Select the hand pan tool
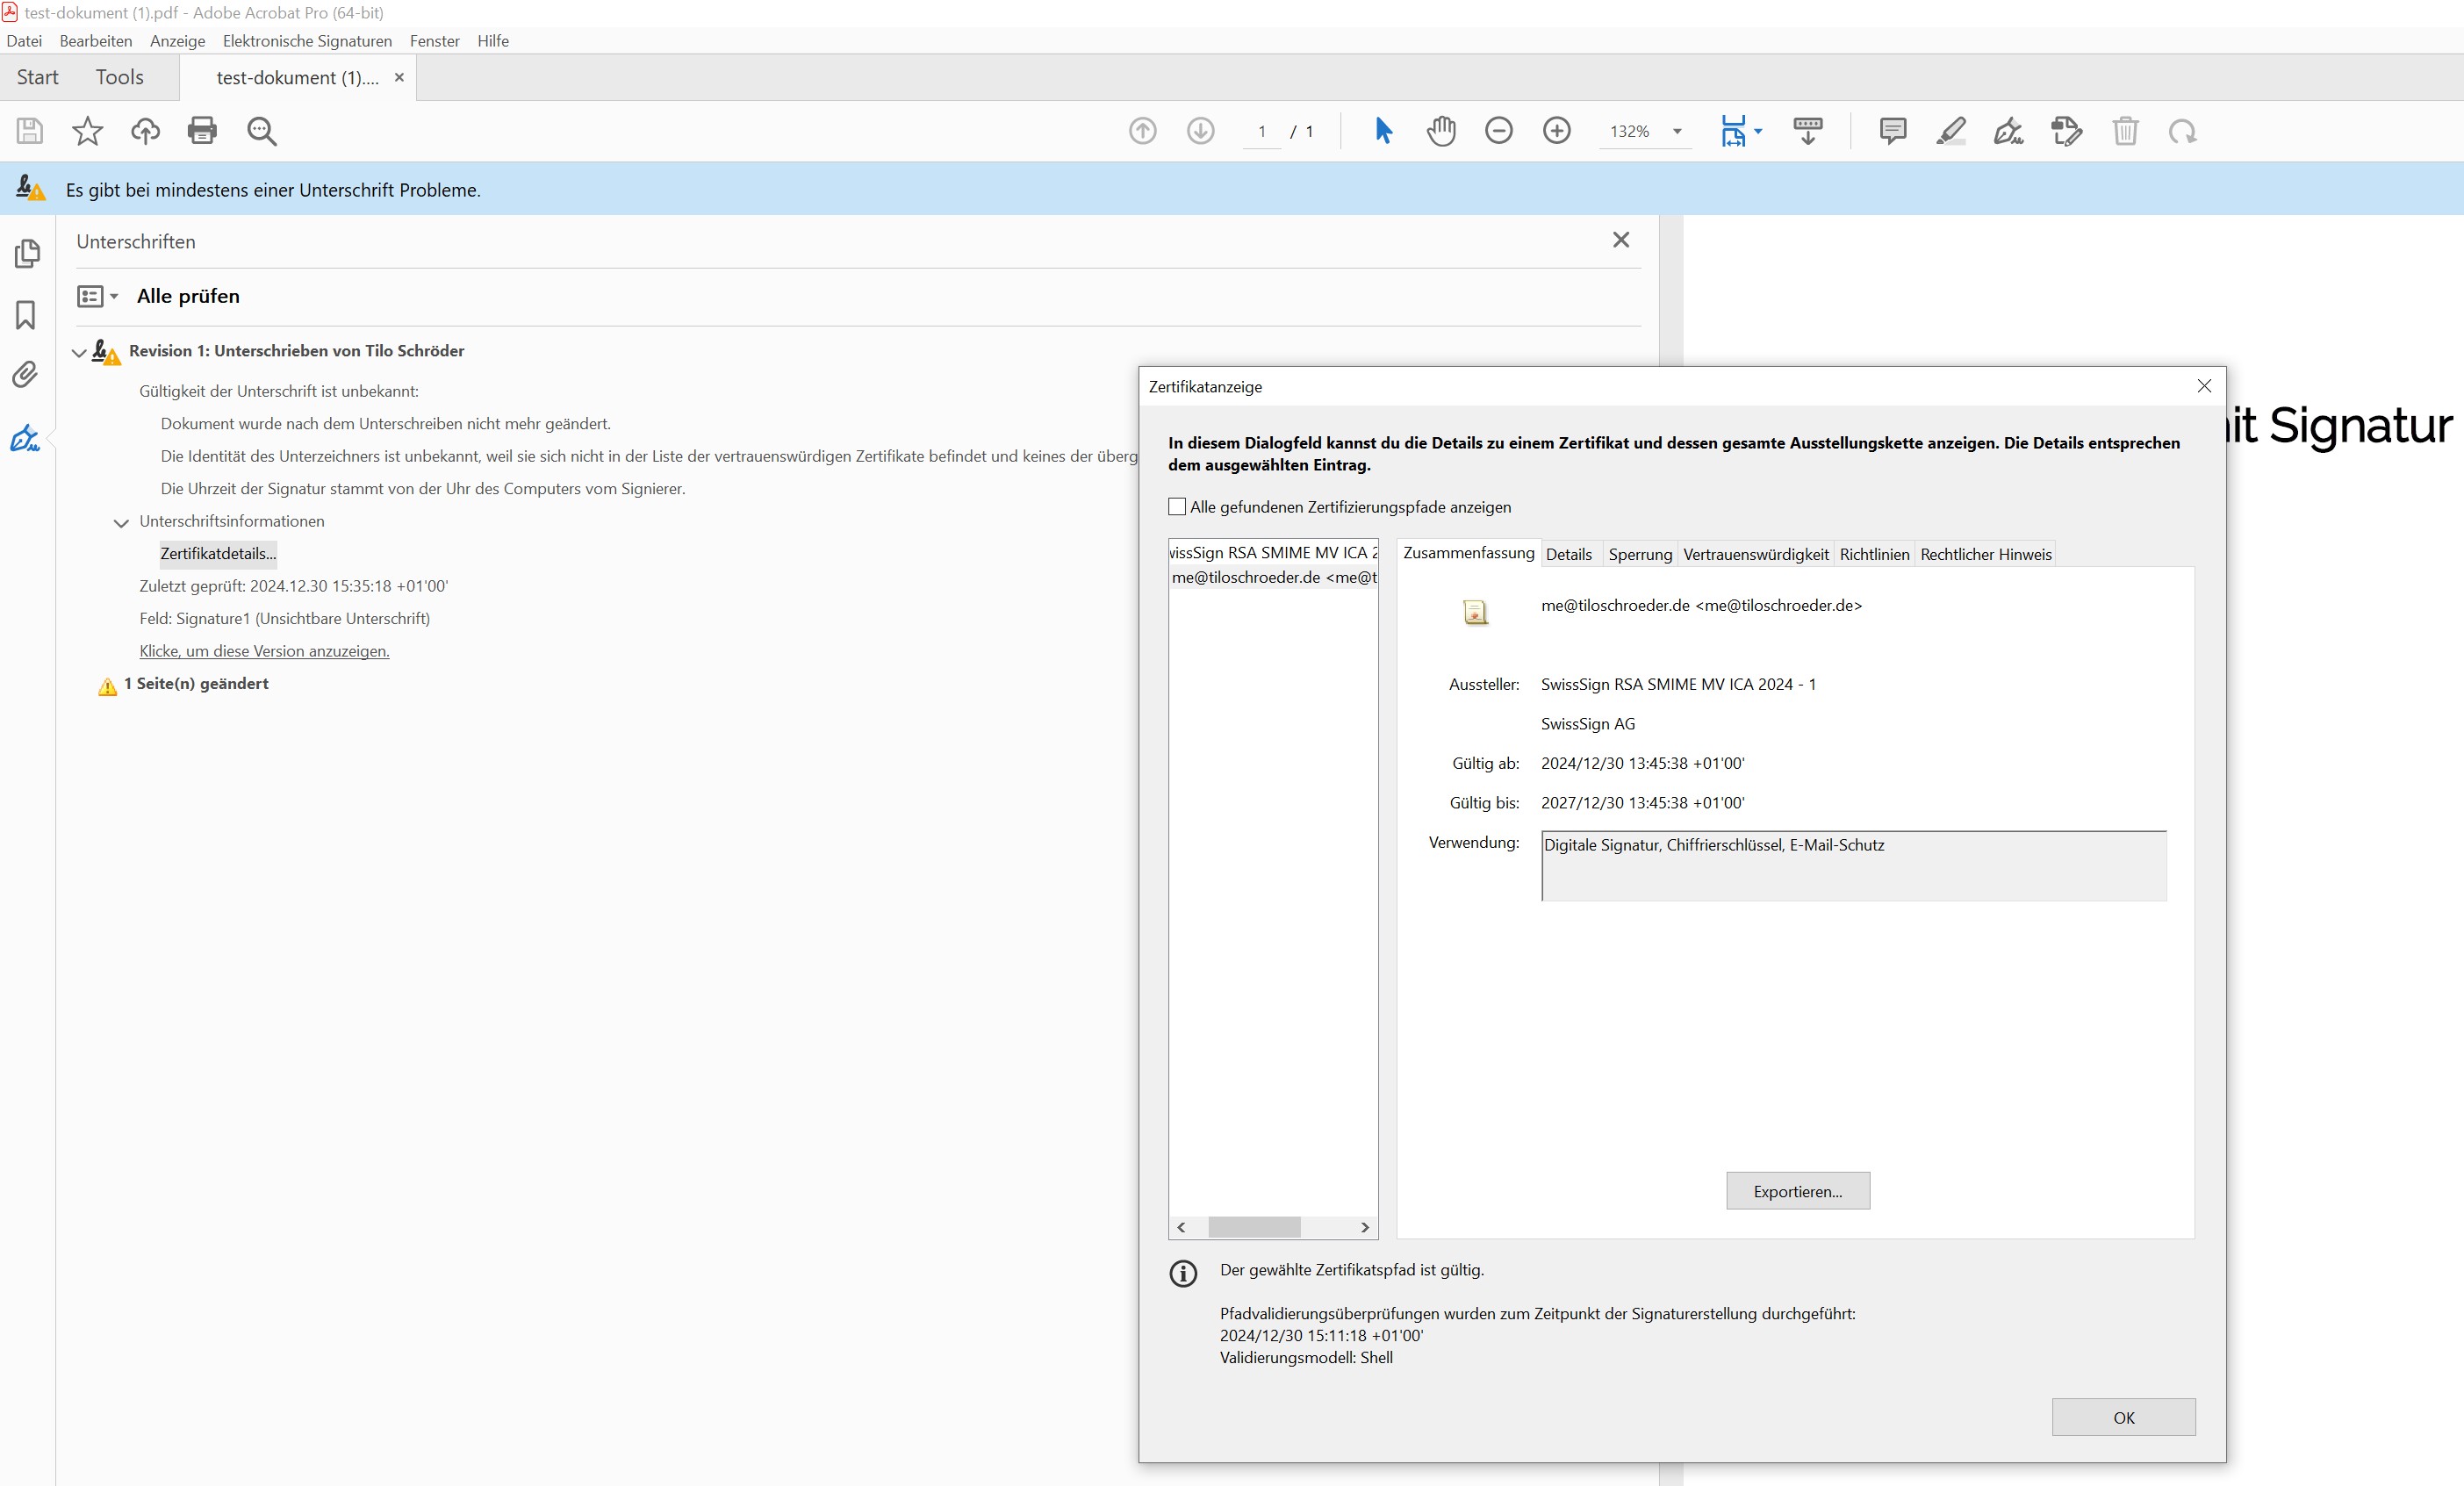Screen dimensions: 2464x1486 1441,131
